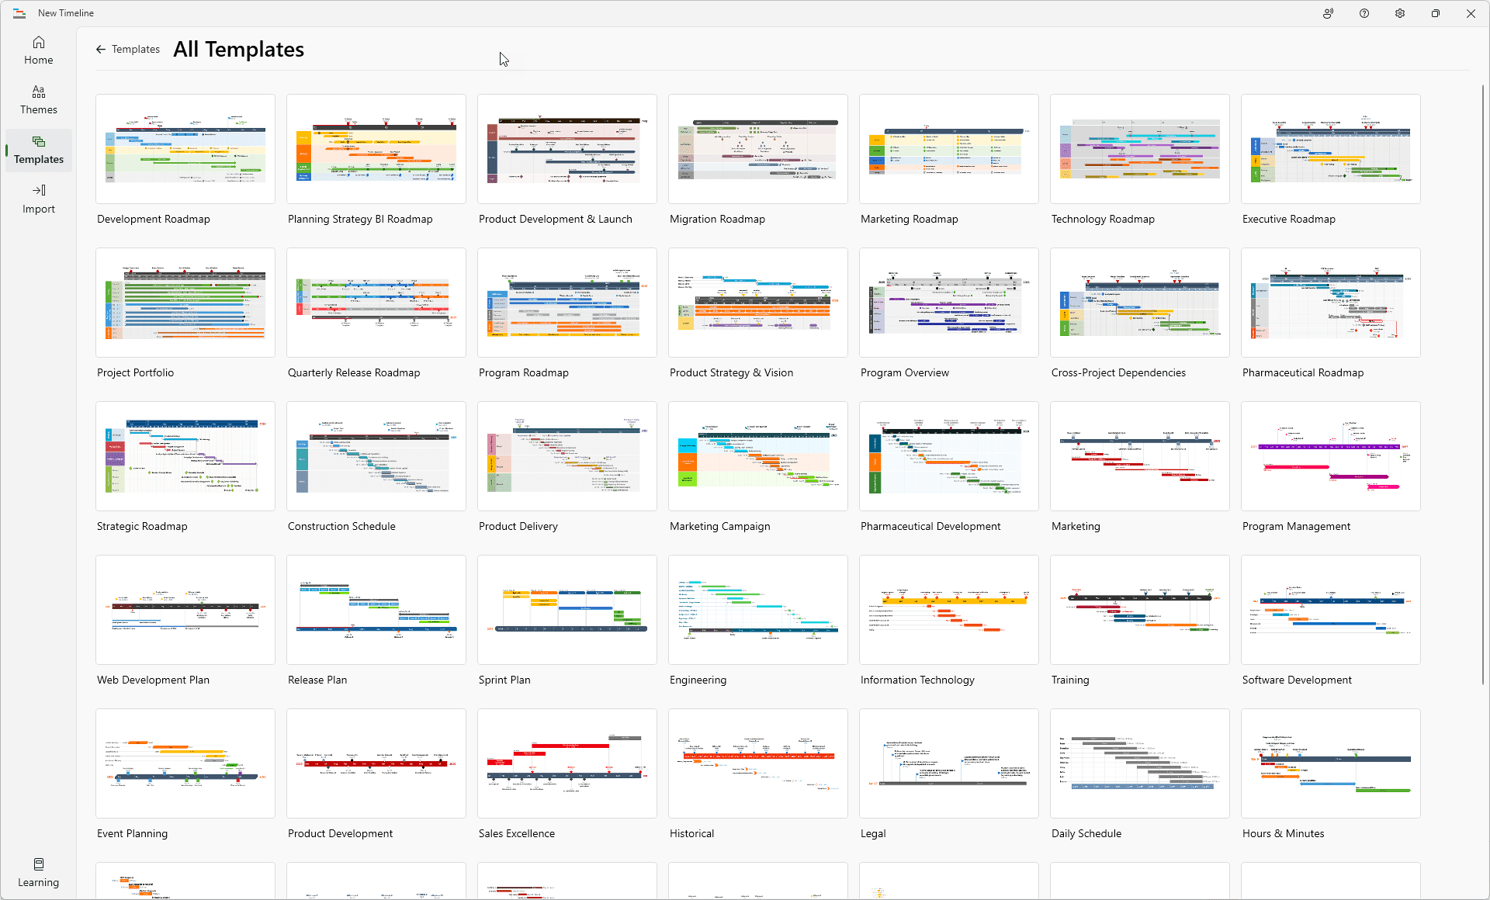Click the feedback person icon in title bar
The image size is (1490, 900).
pos(1328,13)
